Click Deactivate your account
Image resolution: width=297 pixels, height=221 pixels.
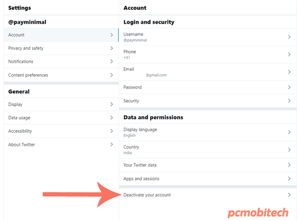[x=147, y=195]
